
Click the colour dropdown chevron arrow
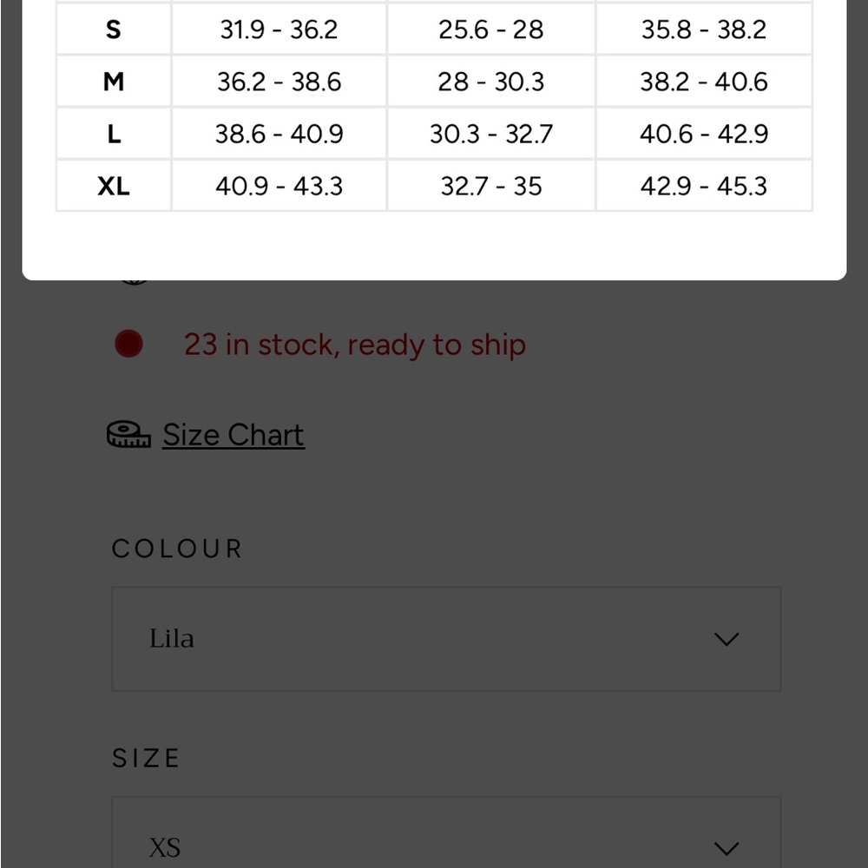pyautogui.click(x=727, y=640)
